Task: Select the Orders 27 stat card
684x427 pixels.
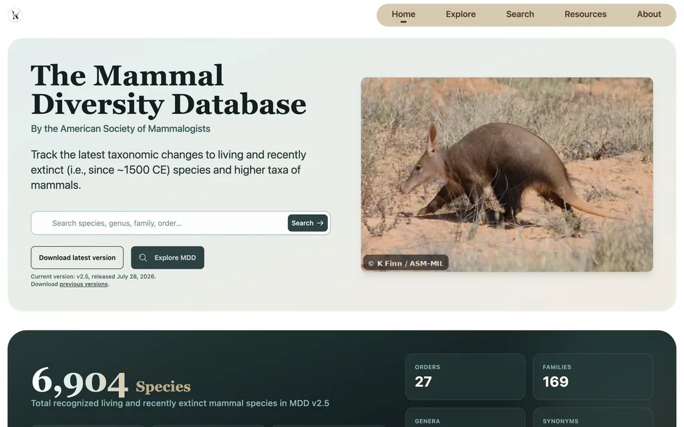Action: coord(465,377)
